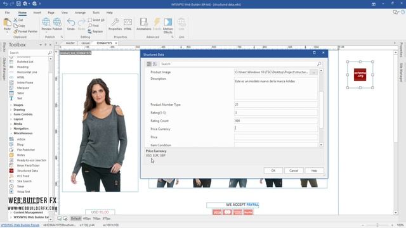406x228 pixels.
Task: Click Cancel in Structured Data dialog
Action: click(294, 170)
